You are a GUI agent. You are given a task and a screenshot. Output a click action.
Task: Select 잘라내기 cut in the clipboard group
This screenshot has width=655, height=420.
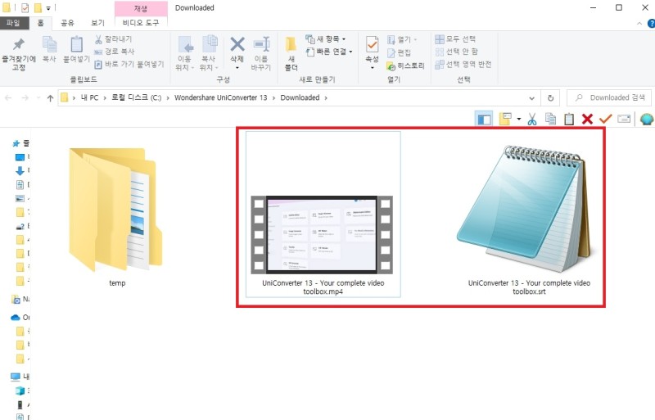pyautogui.click(x=113, y=38)
